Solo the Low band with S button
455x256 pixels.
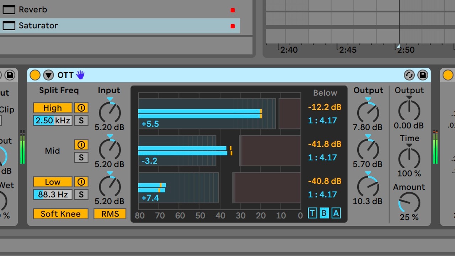point(81,194)
